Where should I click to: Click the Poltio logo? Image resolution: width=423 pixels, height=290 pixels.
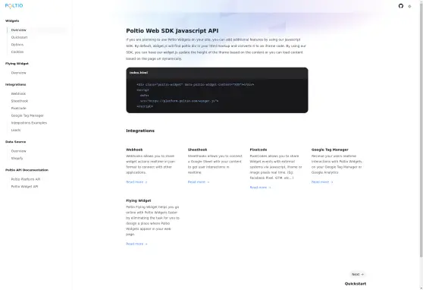coord(14,5)
